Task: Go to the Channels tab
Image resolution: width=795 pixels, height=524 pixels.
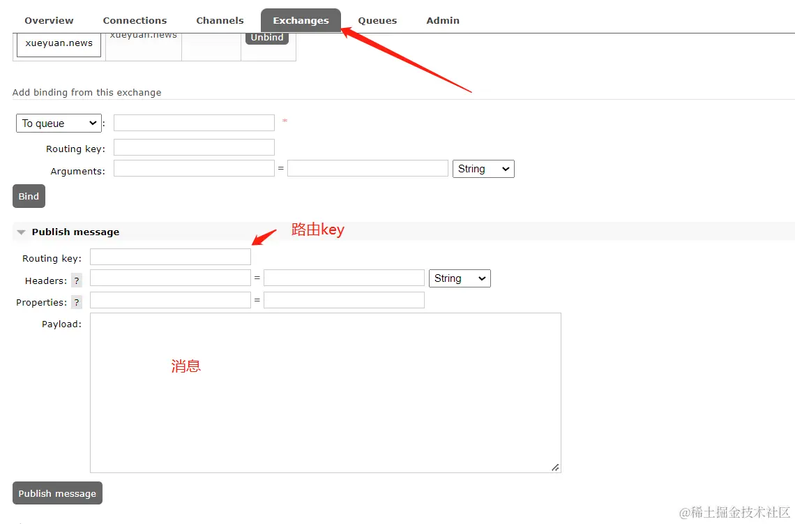Action: 220,20
